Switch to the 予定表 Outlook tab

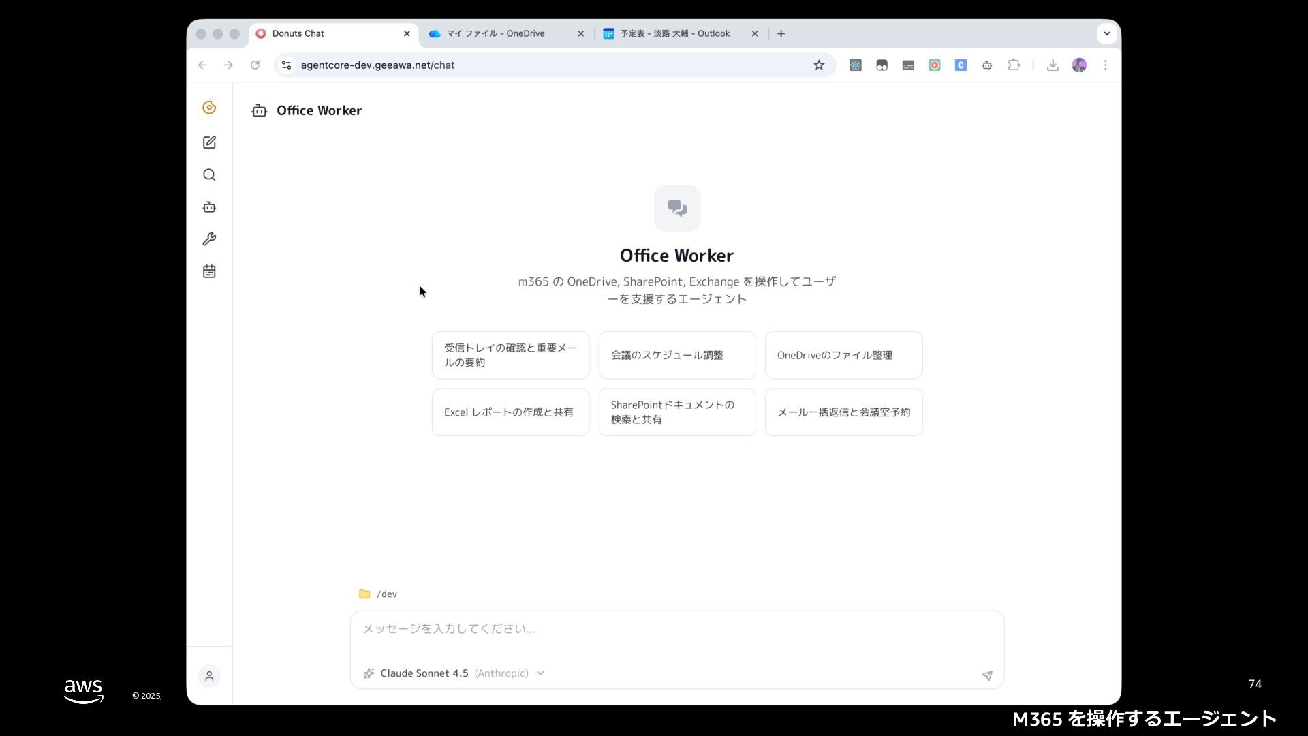coord(674,33)
